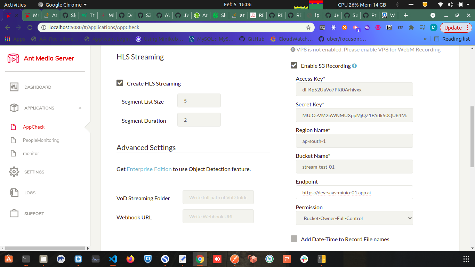Click the Segment Duration field
This screenshot has width=475, height=267.
[199, 120]
